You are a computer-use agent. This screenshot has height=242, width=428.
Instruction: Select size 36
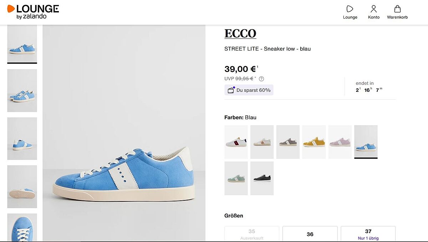click(x=310, y=234)
